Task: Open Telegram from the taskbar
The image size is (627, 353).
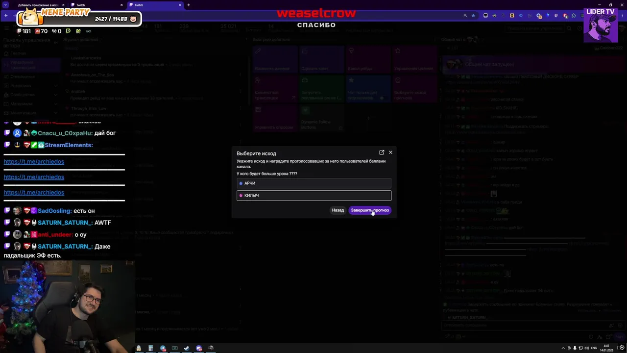Action: [x=163, y=348]
